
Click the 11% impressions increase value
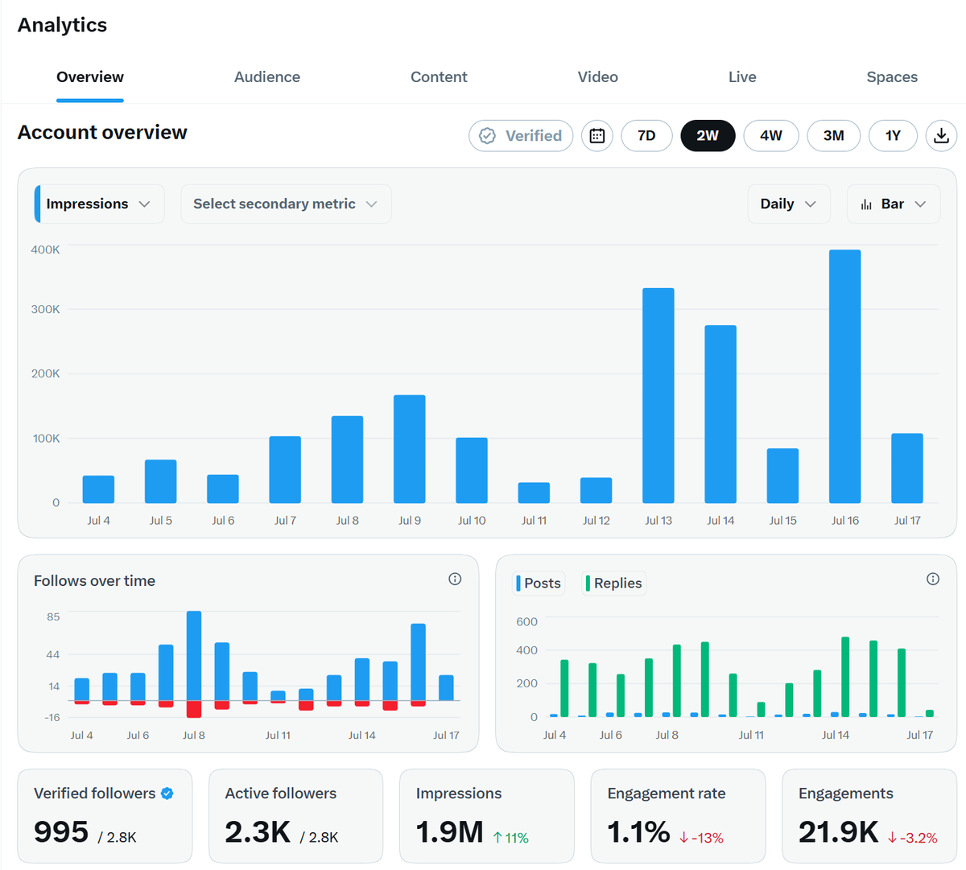pos(510,838)
